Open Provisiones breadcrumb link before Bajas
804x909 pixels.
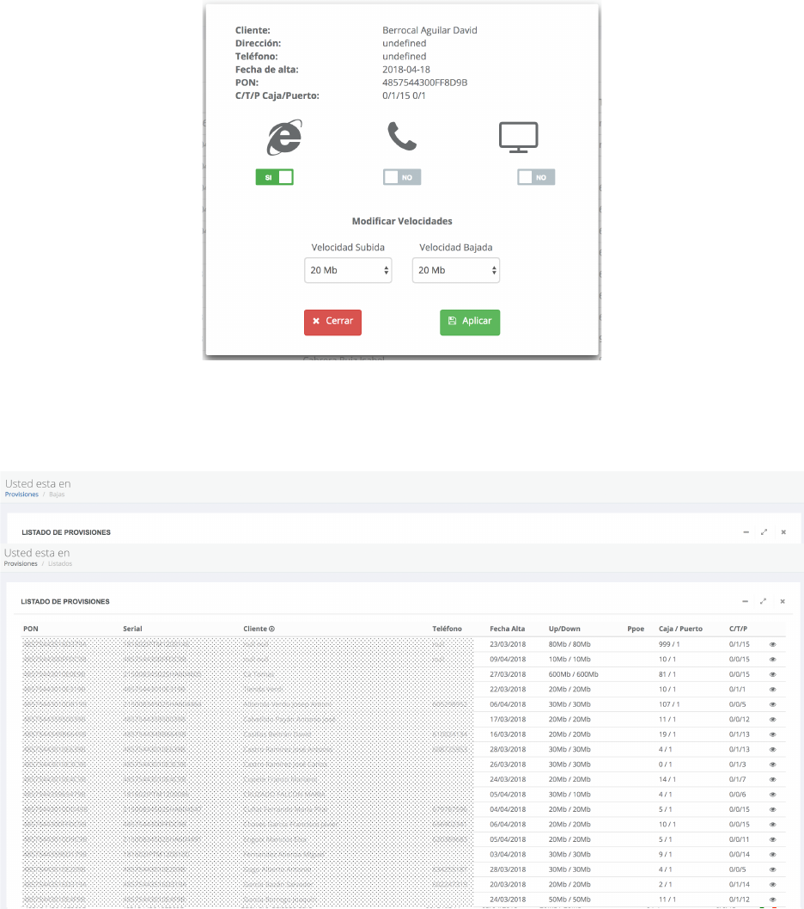click(x=22, y=494)
